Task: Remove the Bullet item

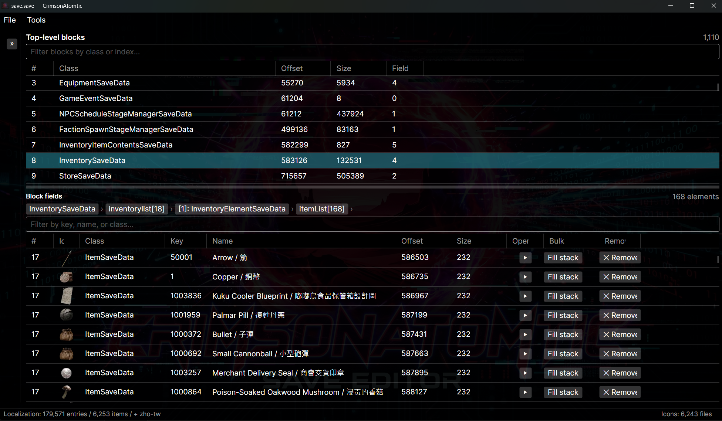Action: point(620,335)
